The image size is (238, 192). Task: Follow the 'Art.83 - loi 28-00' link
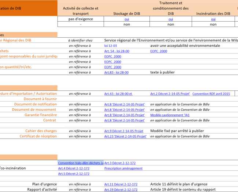click(116, 72)
